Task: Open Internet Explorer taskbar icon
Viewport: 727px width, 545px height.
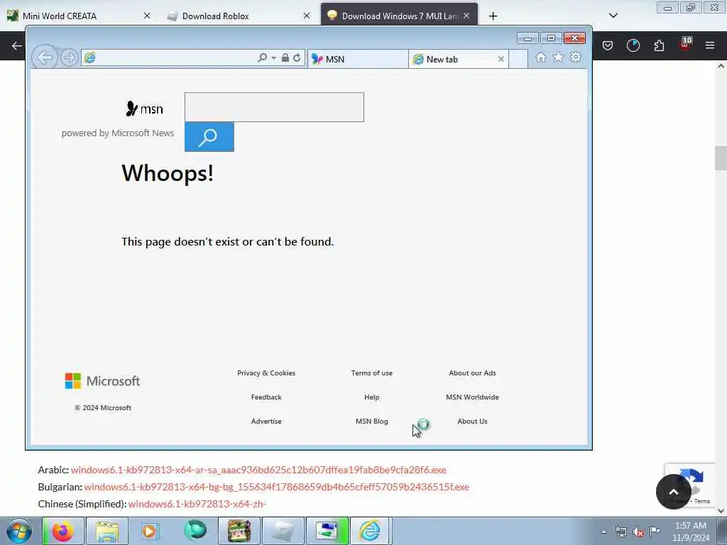Action: pos(370,531)
